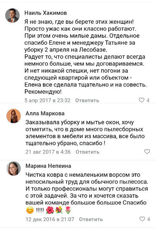Open the 21 авг 2017 в 4:36 timestamp
Screen dimensions: 156x229
click(x=48, y=152)
